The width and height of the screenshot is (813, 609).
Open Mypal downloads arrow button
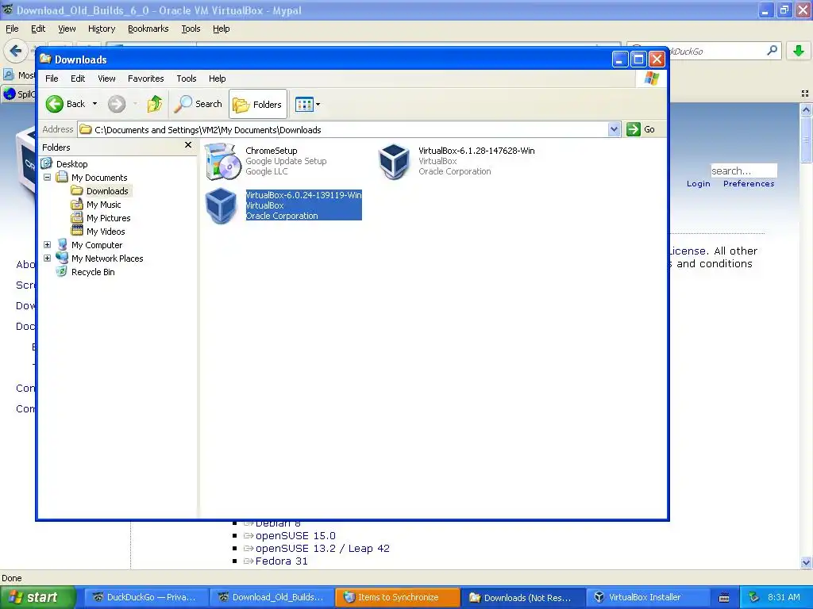pyautogui.click(x=799, y=51)
